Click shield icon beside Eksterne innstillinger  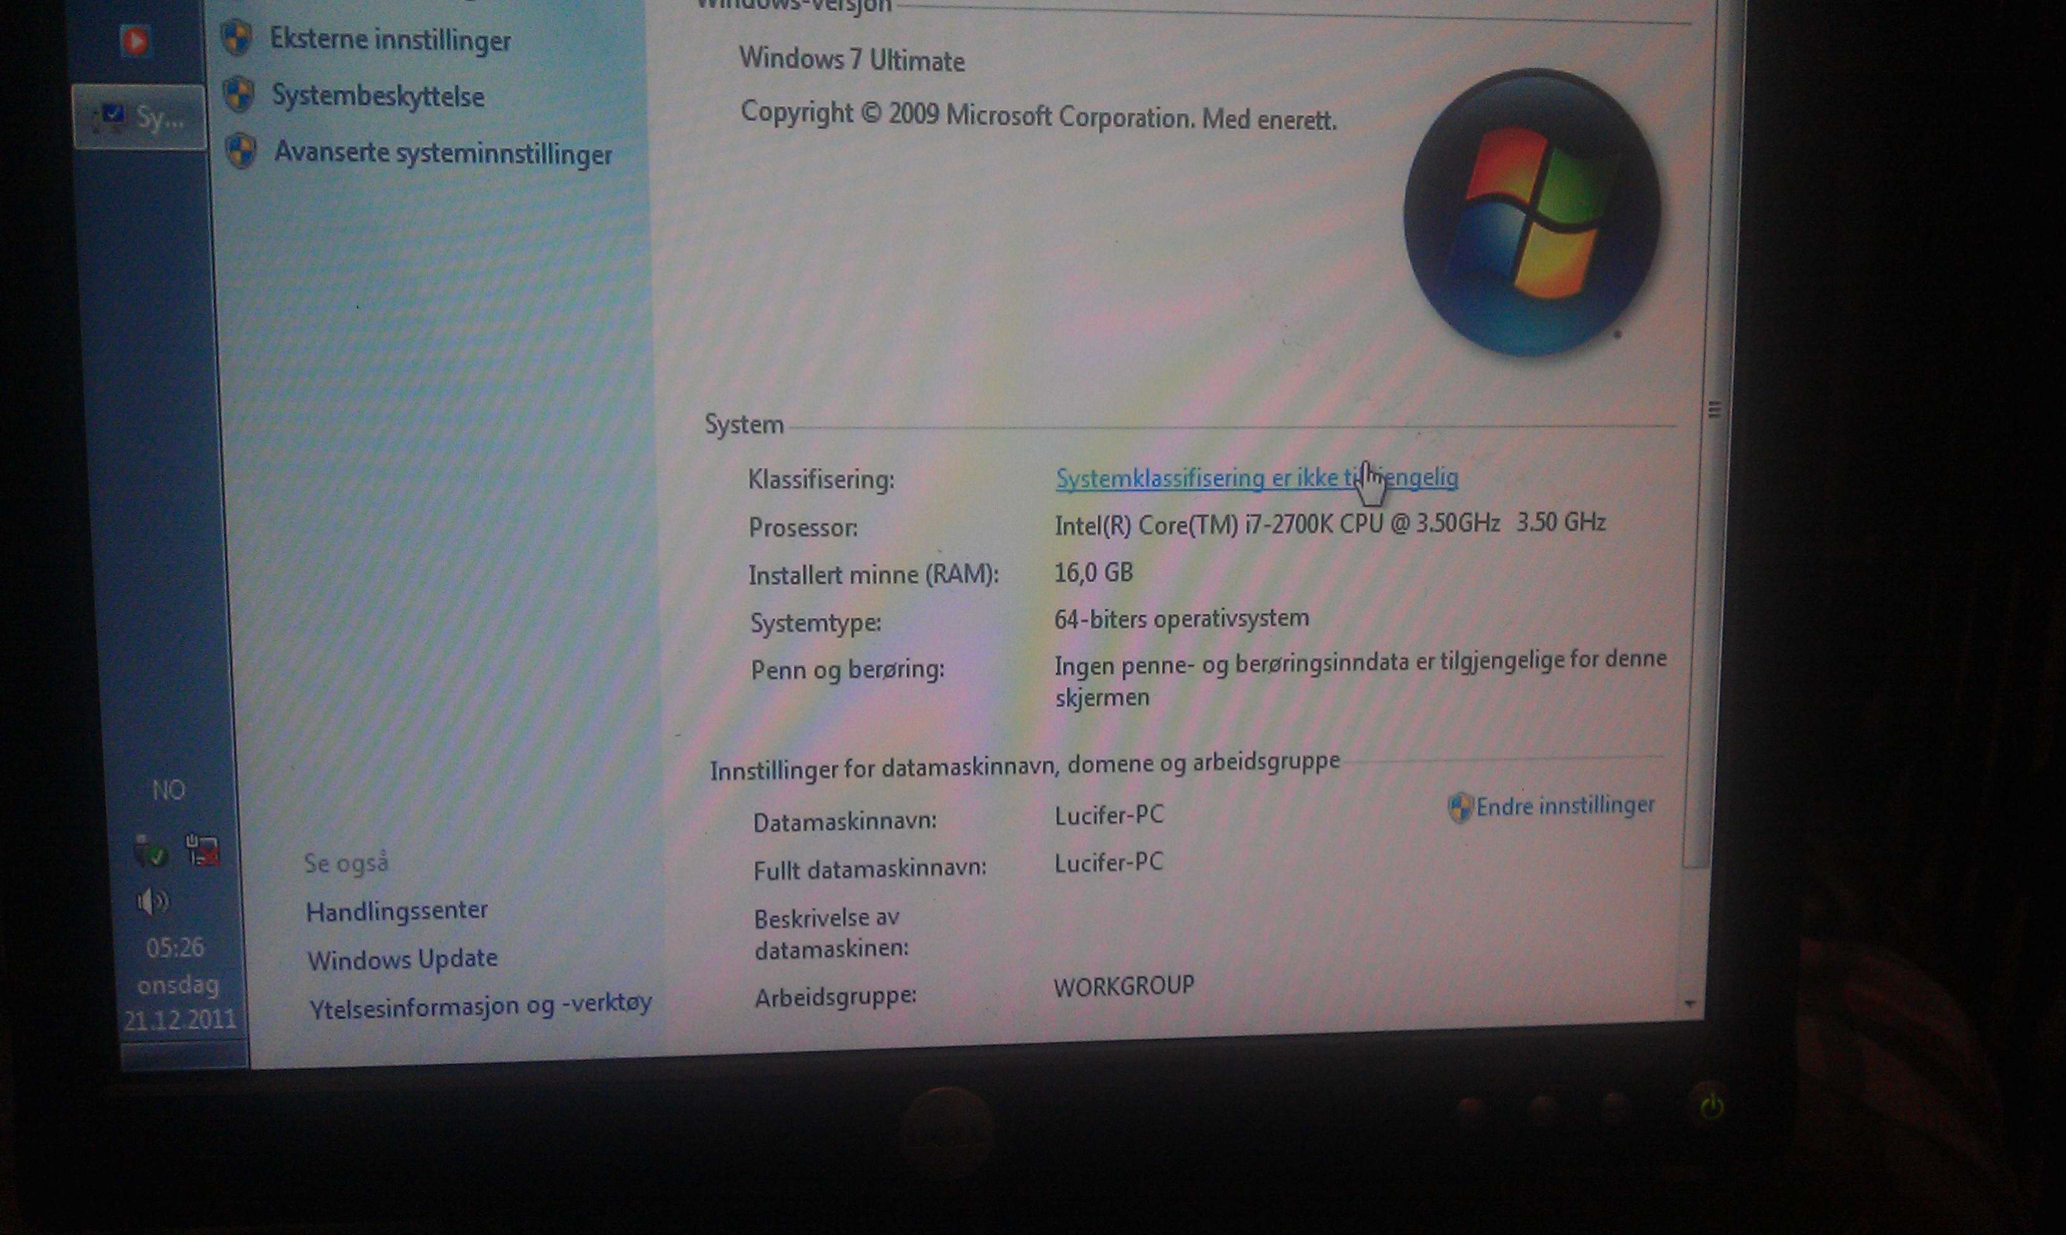tap(237, 37)
